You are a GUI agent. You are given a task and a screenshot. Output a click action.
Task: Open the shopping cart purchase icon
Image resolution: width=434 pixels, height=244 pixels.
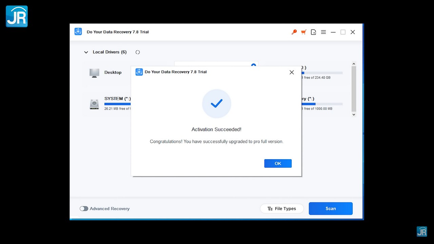(303, 32)
